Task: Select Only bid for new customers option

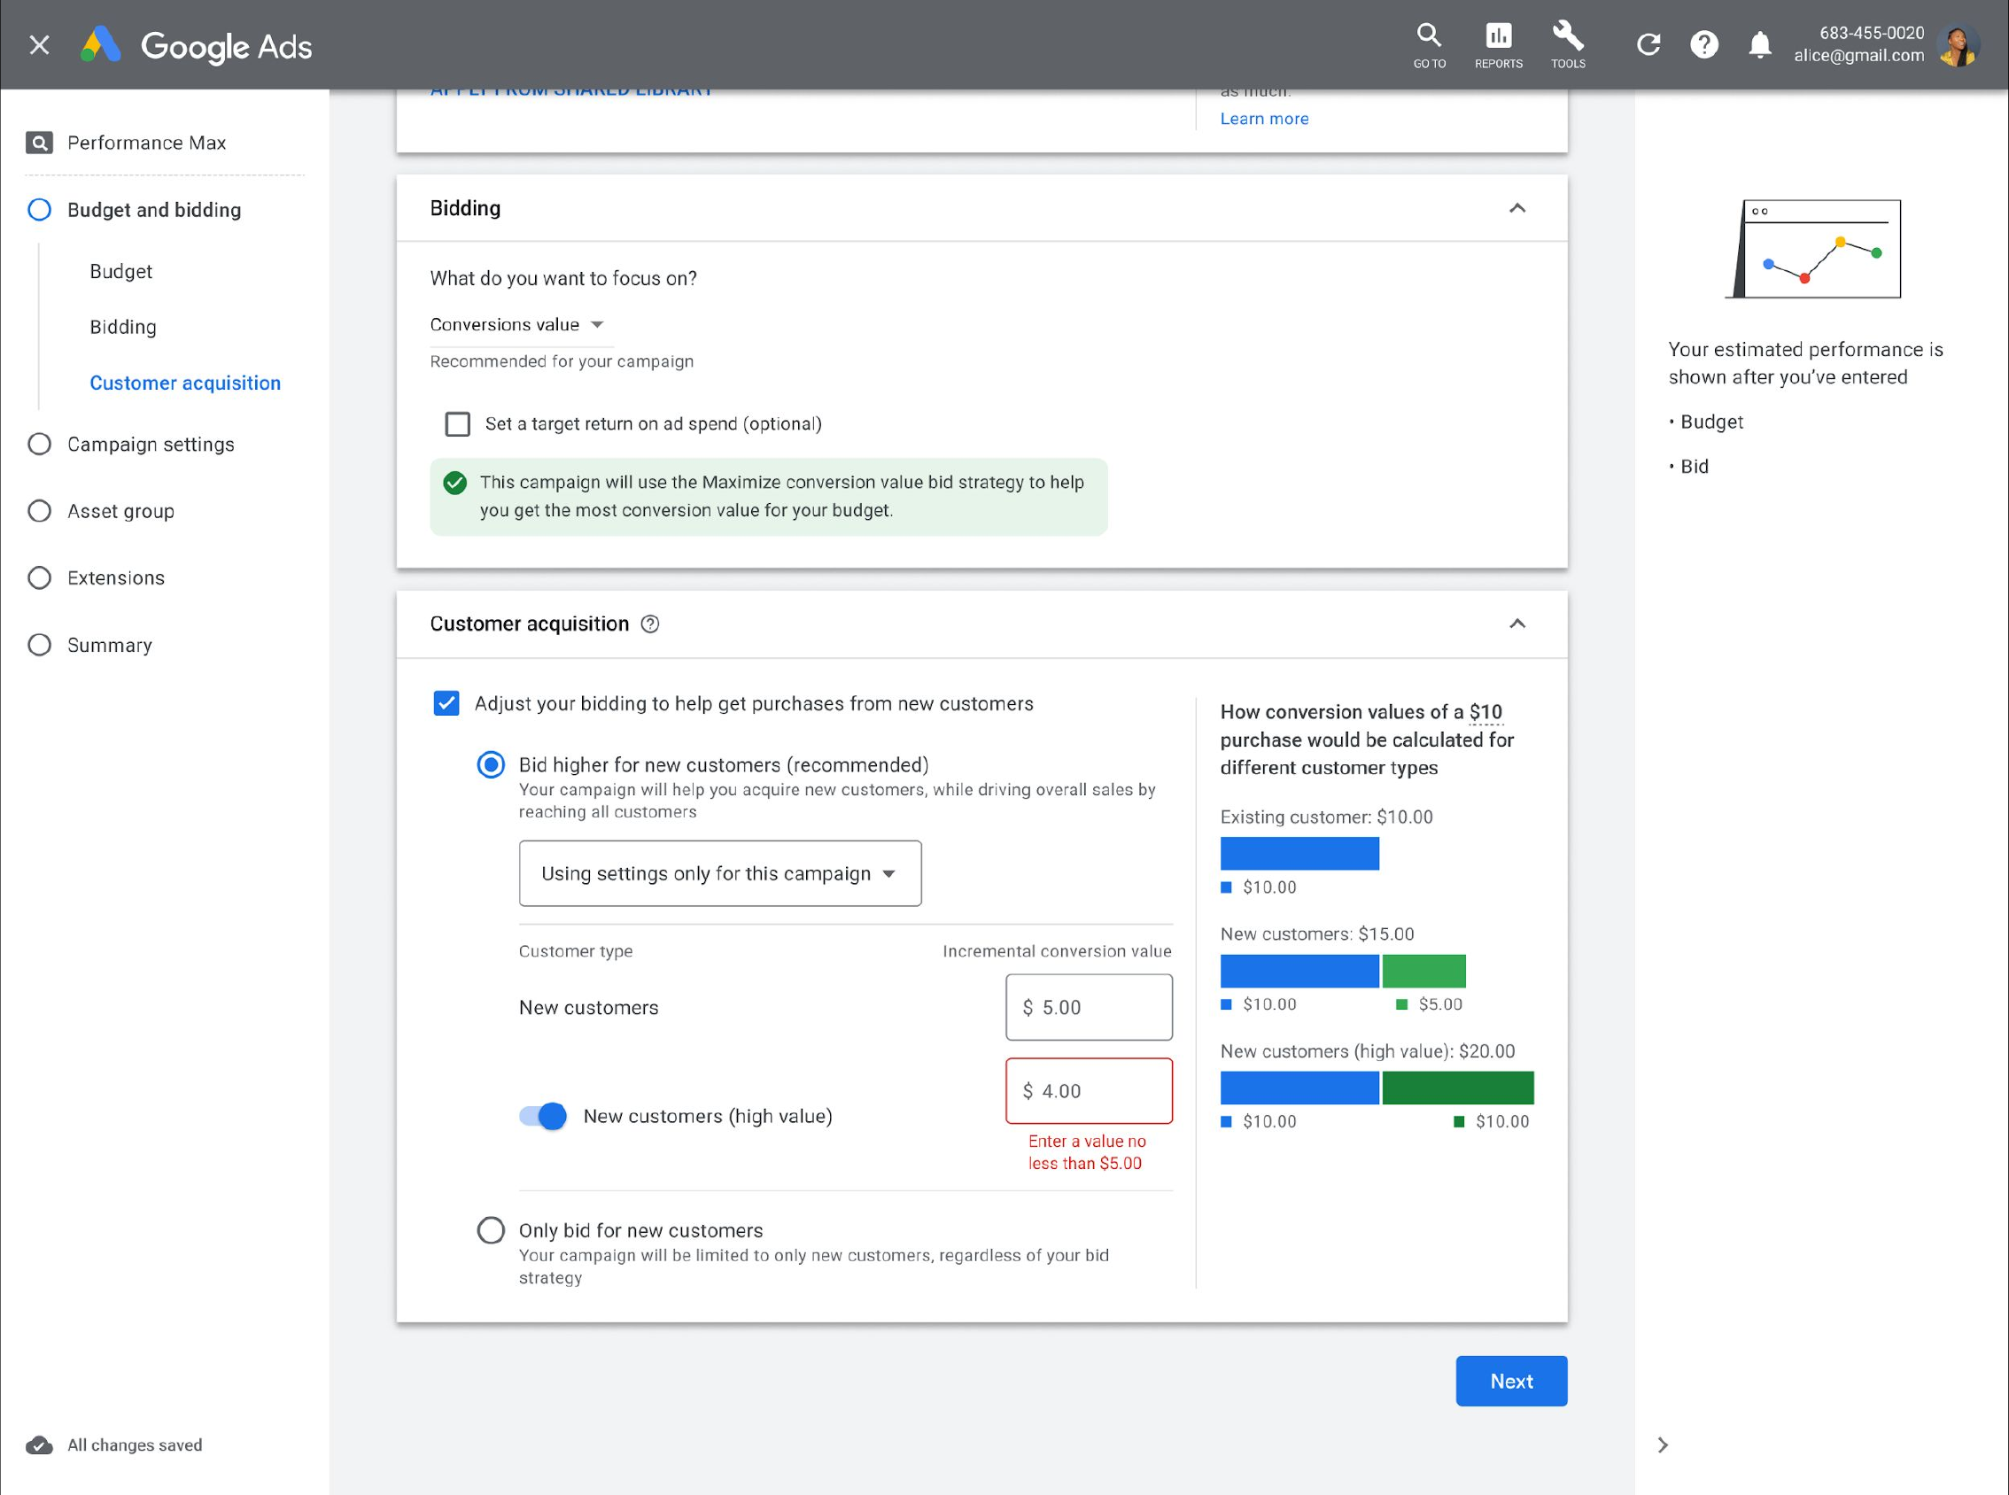Action: point(491,1230)
